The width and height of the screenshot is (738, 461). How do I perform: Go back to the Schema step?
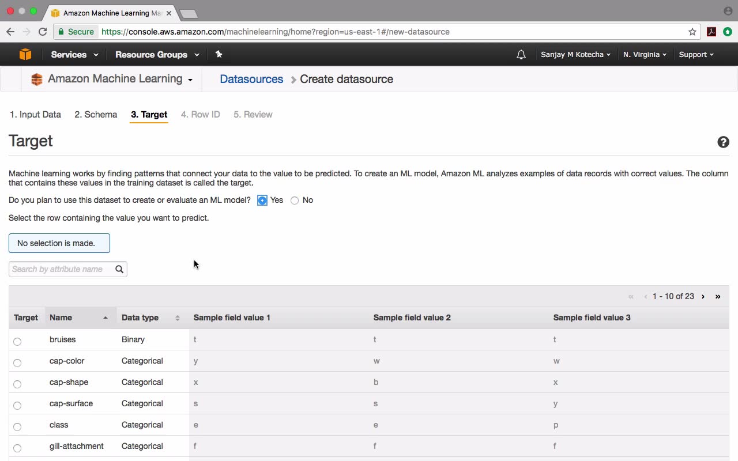coord(96,115)
